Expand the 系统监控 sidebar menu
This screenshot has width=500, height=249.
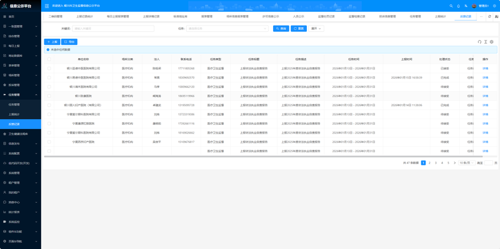[21, 222]
